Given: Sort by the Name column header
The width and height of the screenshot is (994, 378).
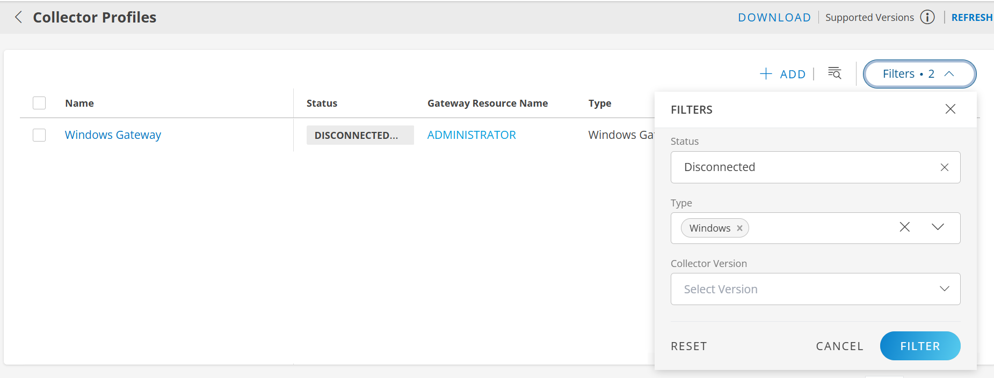Looking at the screenshot, I should pyautogui.click(x=79, y=103).
